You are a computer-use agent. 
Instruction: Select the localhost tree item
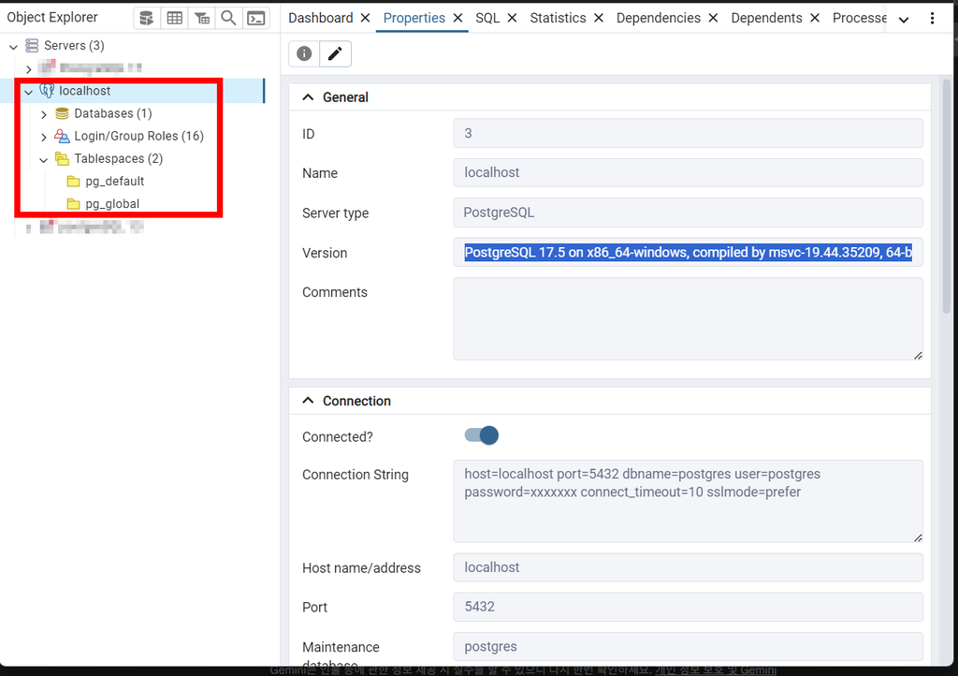[x=85, y=91]
